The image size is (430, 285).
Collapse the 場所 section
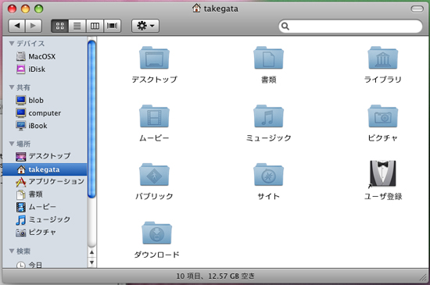point(12,144)
